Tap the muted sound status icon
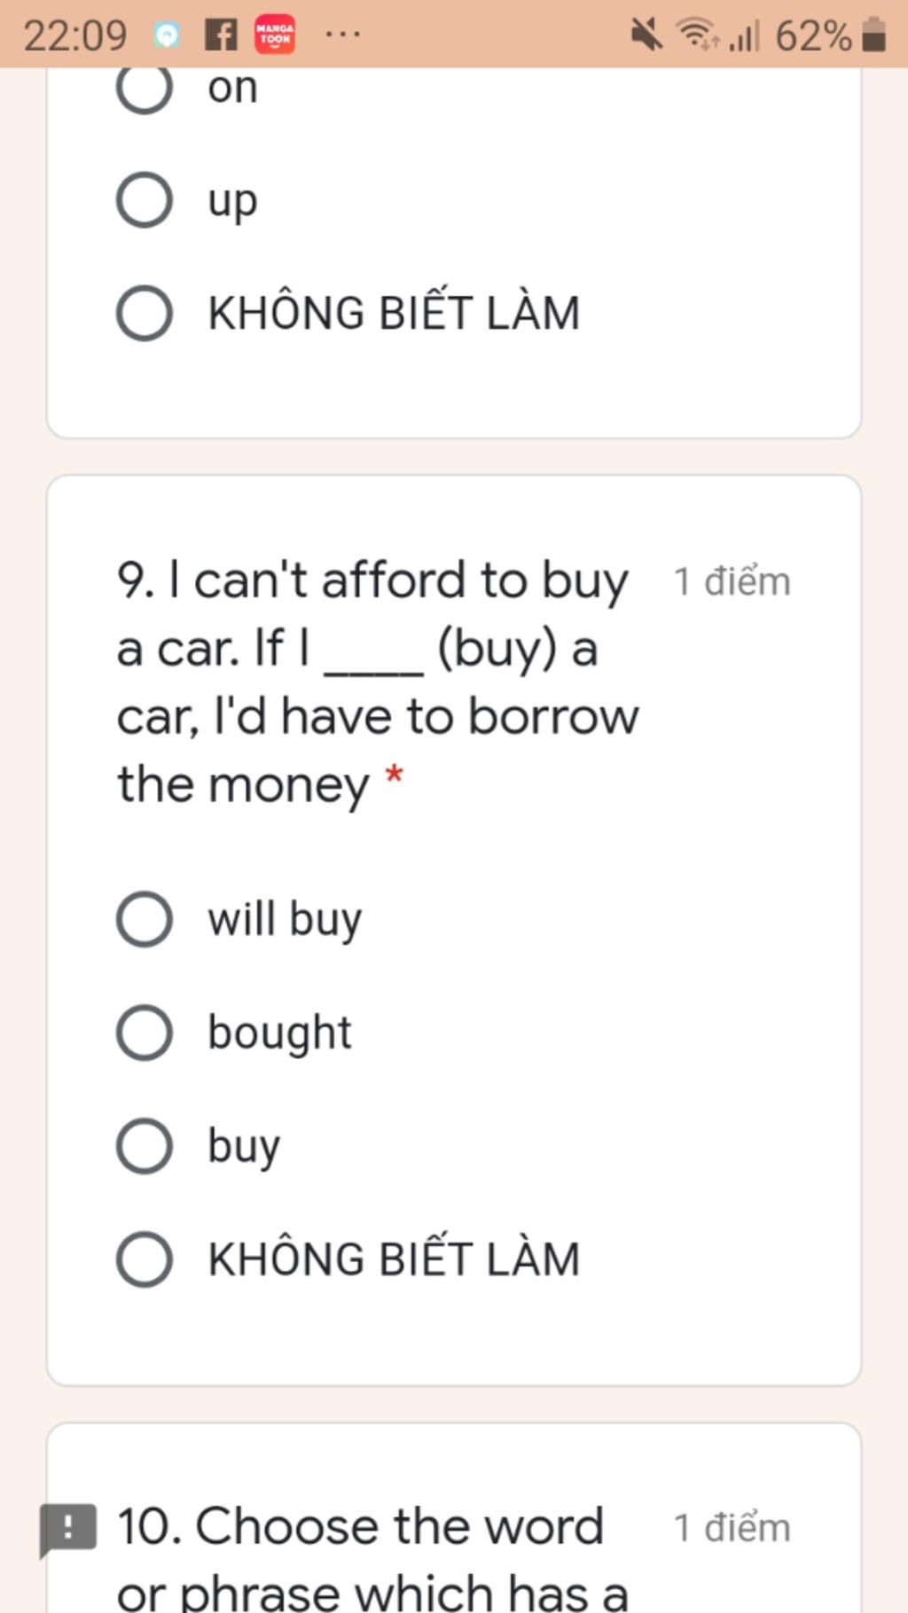This screenshot has height=1613, width=908. 646,35
